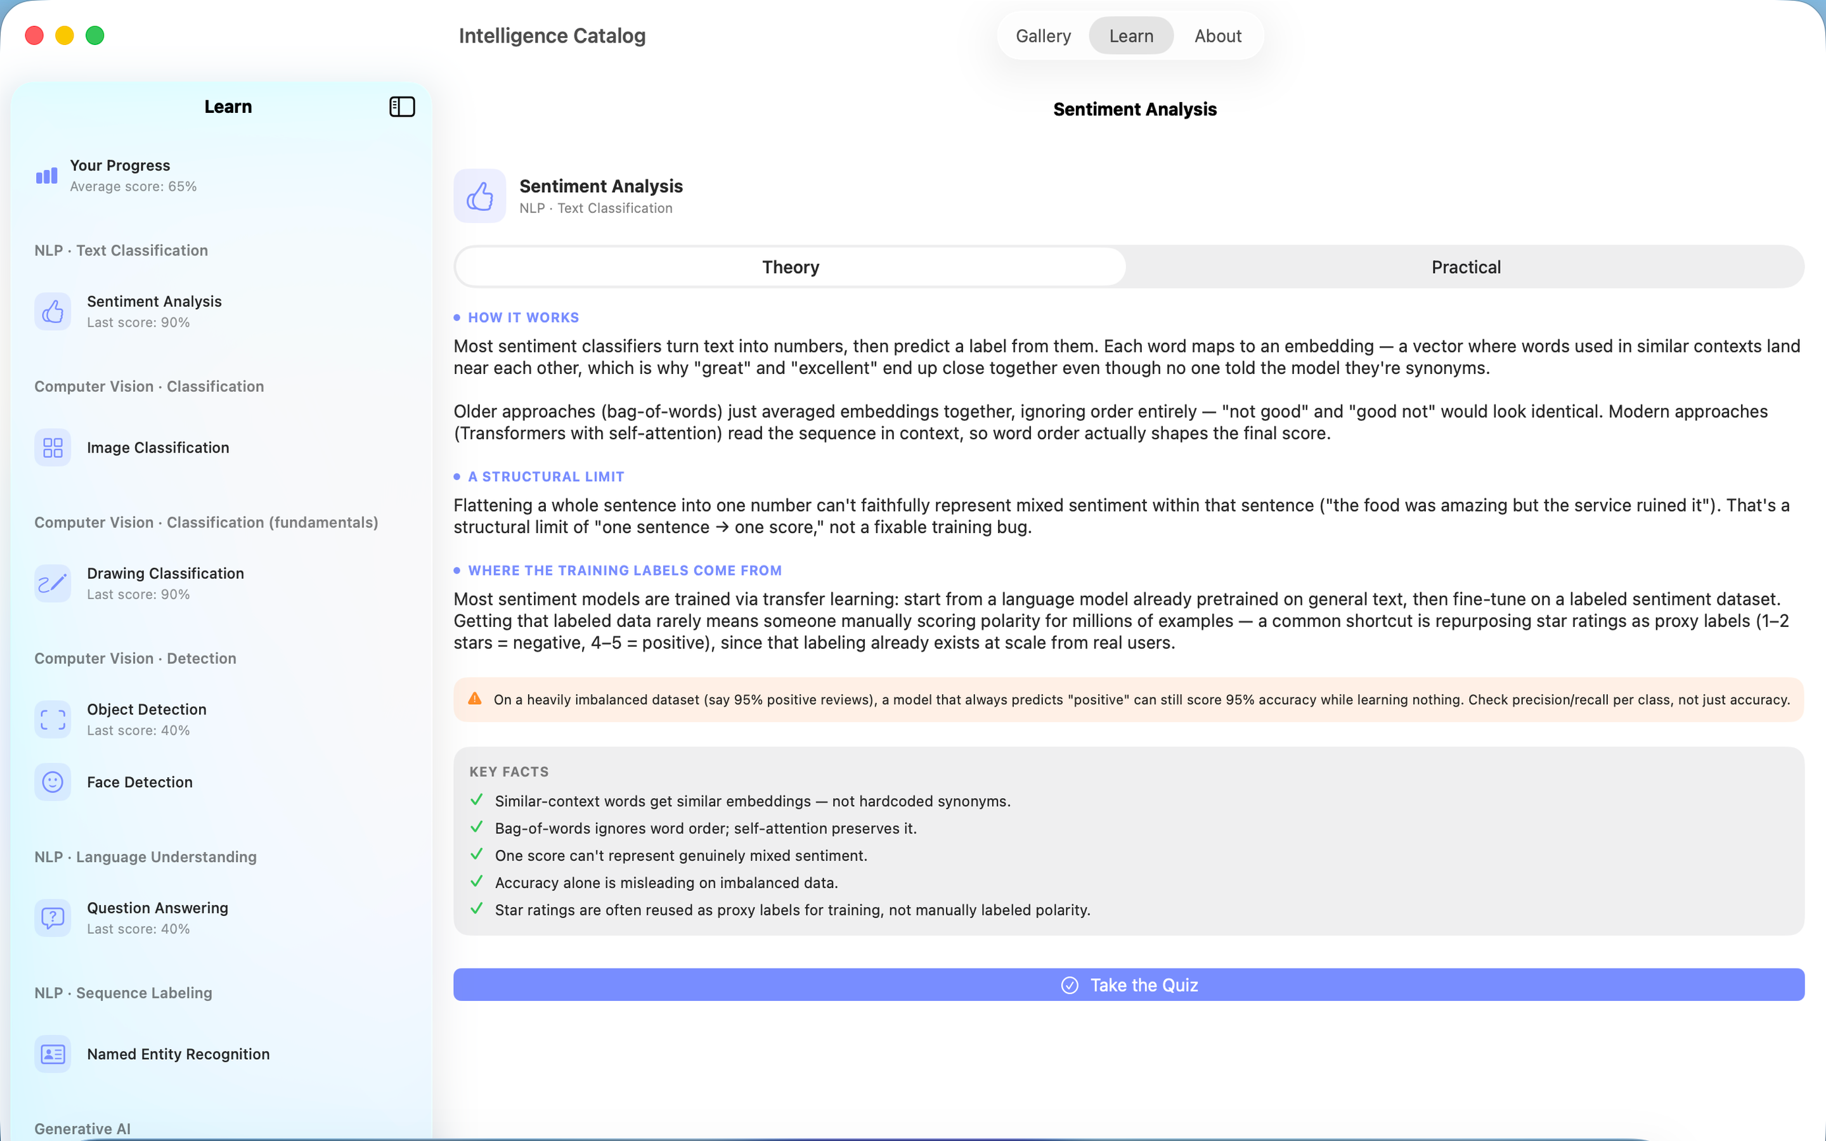
Task: Click NLP · Text Classification subtitle under header
Action: pos(595,209)
